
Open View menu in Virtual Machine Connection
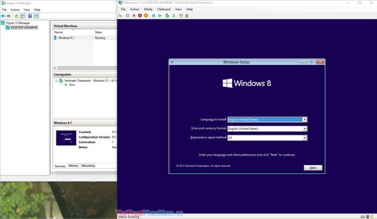178,9
